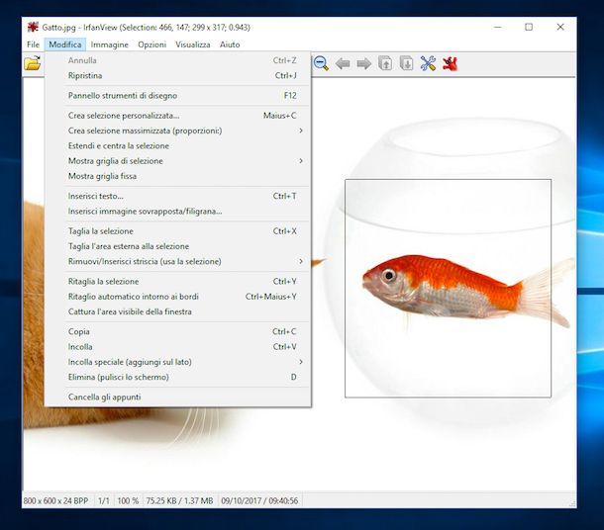604x530 pixels.
Task: Expand Mostra griglia di selezione submenu
Action: pyautogui.click(x=178, y=161)
